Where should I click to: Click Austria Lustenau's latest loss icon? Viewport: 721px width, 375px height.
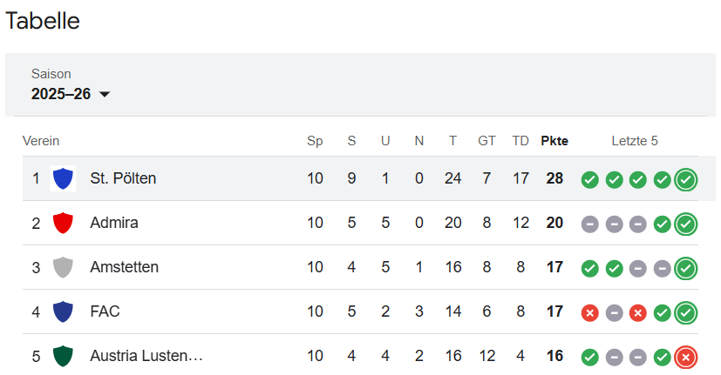[x=686, y=357]
